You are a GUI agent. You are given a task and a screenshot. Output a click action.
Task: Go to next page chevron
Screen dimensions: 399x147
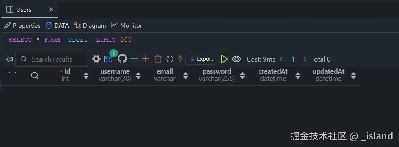coord(305,59)
